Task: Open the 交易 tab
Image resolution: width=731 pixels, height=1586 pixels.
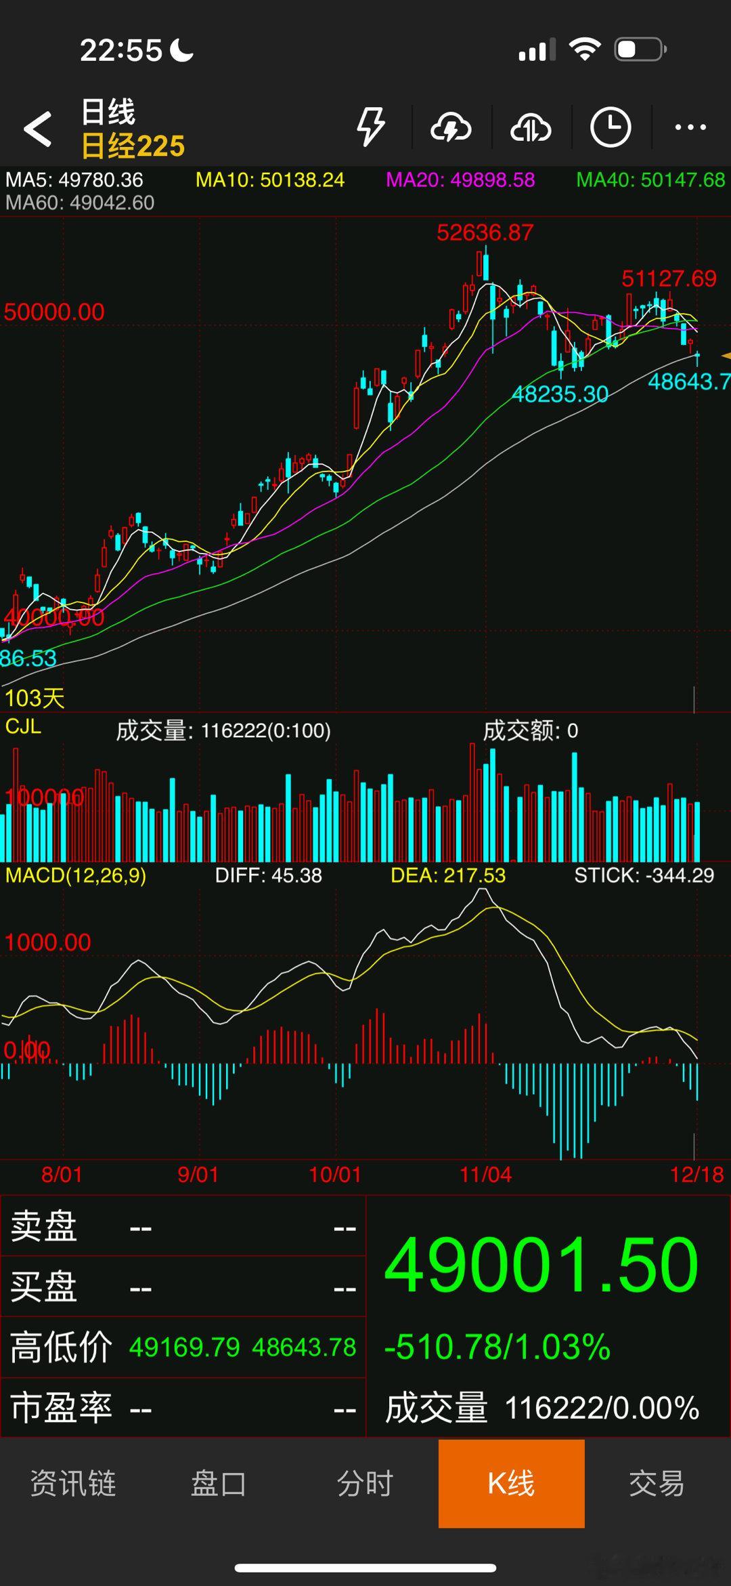Action: pyautogui.click(x=657, y=1483)
